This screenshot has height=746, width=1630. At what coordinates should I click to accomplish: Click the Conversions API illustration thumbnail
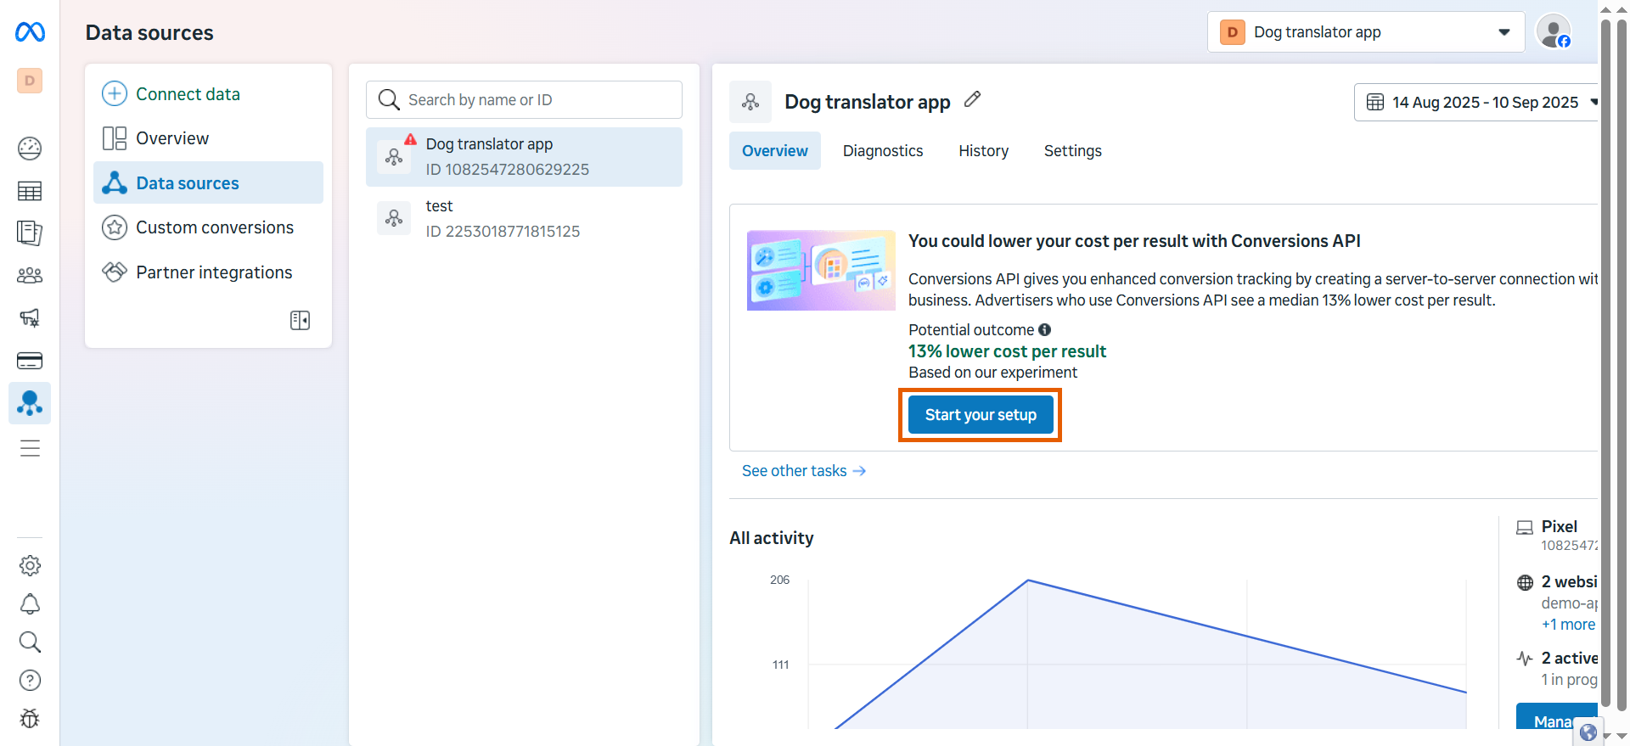click(821, 270)
